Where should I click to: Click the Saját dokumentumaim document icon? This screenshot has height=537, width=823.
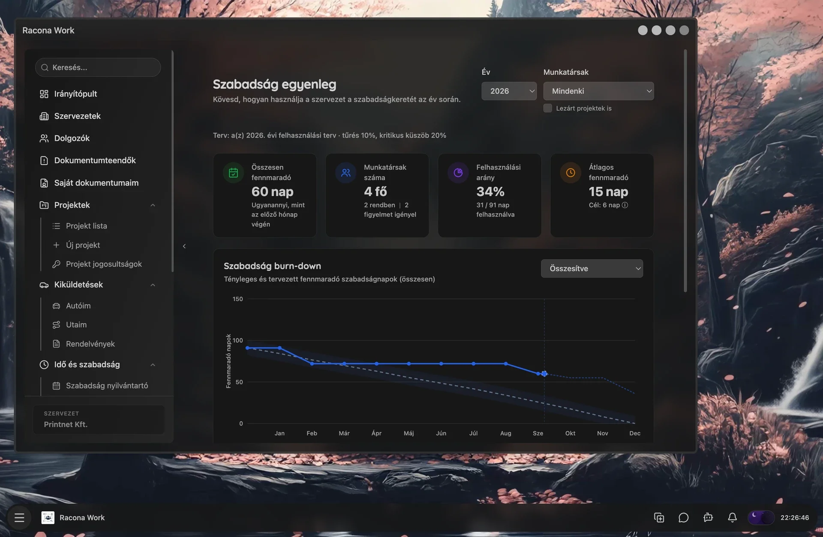click(44, 183)
